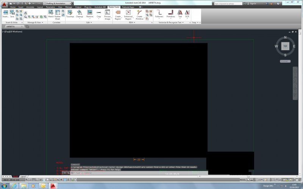Click the Workspace switching gear status icon
The height and width of the screenshot is (189, 303).
pos(273,180)
